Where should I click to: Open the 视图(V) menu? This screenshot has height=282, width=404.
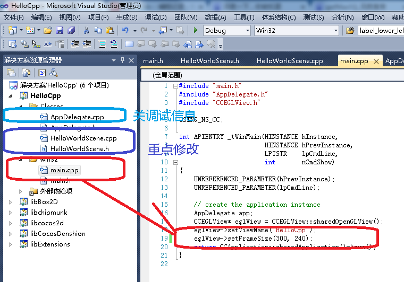[x=70, y=17]
